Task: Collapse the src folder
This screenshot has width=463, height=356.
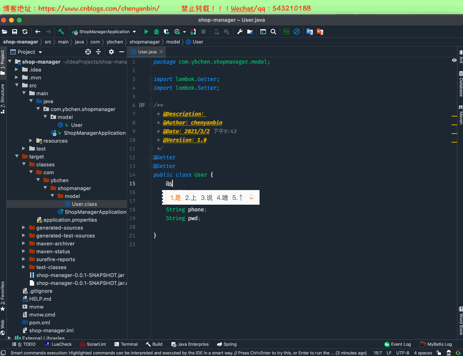Action: point(17,85)
